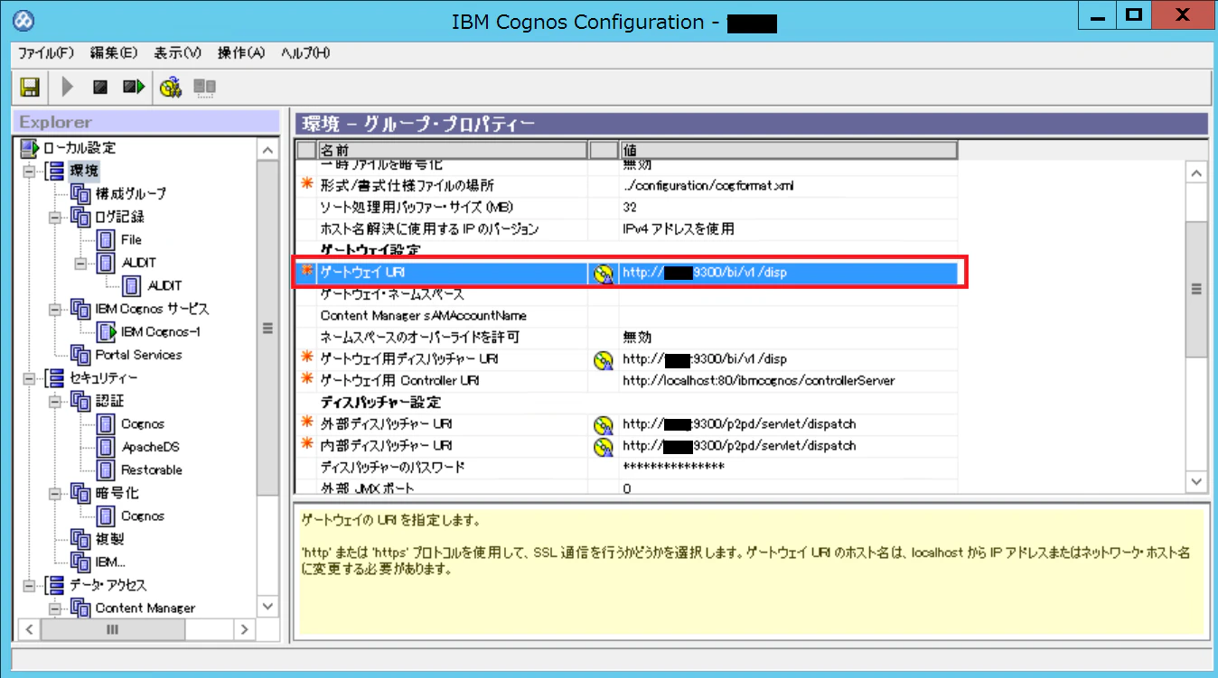Viewport: 1218px width, 678px height.
Task: Collapse the parent AUDIT node under ログ記録
Action: click(x=80, y=263)
